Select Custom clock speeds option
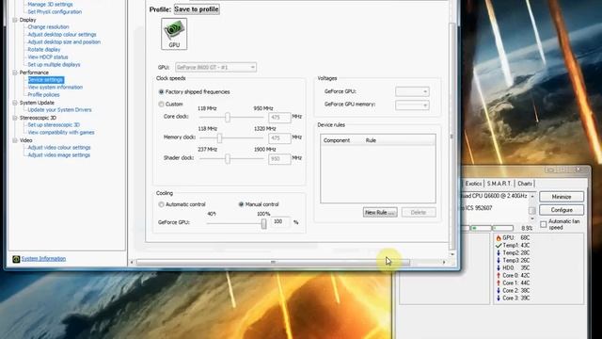The image size is (602, 339). 161,105
